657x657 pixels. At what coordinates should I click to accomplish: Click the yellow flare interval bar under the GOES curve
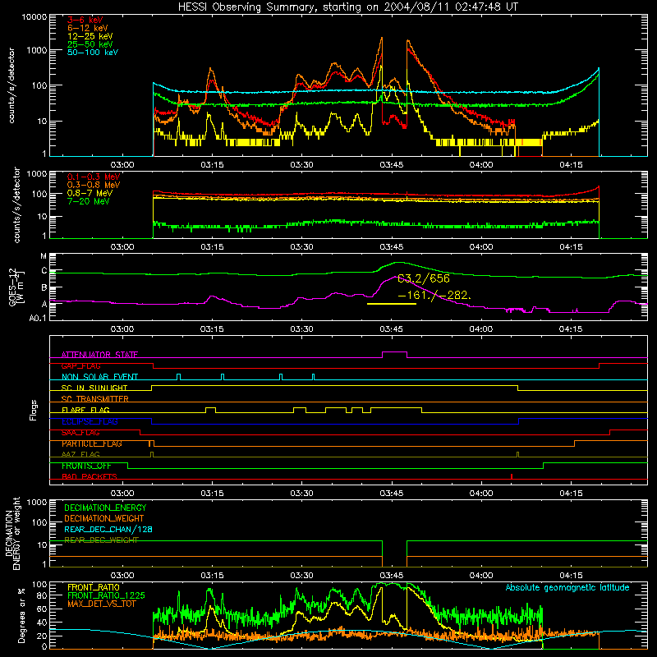pos(392,304)
